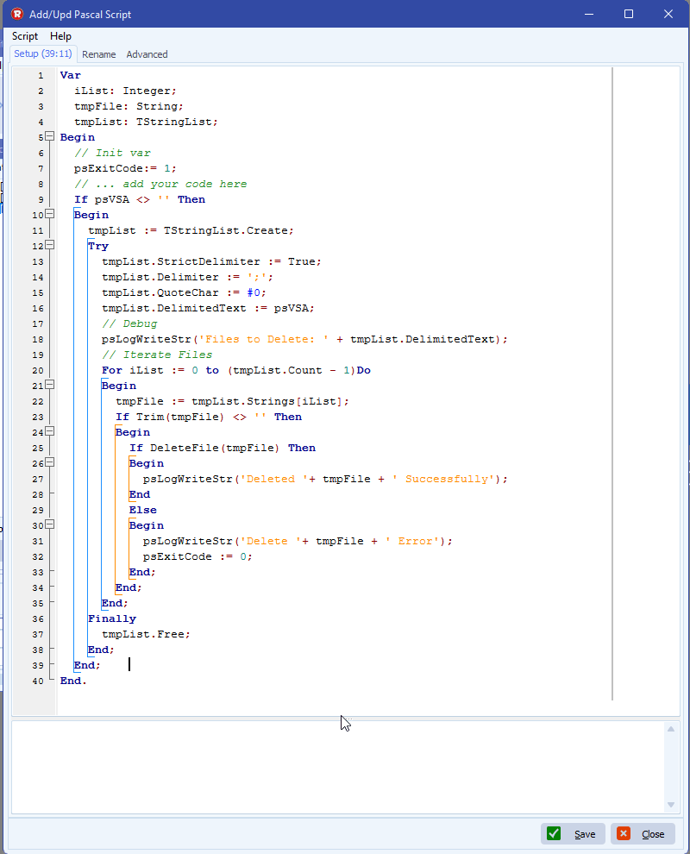Viewport: 690px width, 854px height.
Task: Click 'psExitCode := 0;' on line 32
Action: pos(198,556)
